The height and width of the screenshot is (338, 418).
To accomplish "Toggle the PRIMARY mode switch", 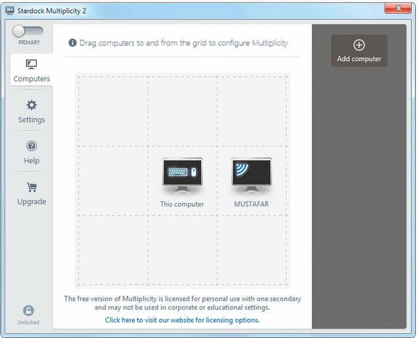I will pos(28,31).
